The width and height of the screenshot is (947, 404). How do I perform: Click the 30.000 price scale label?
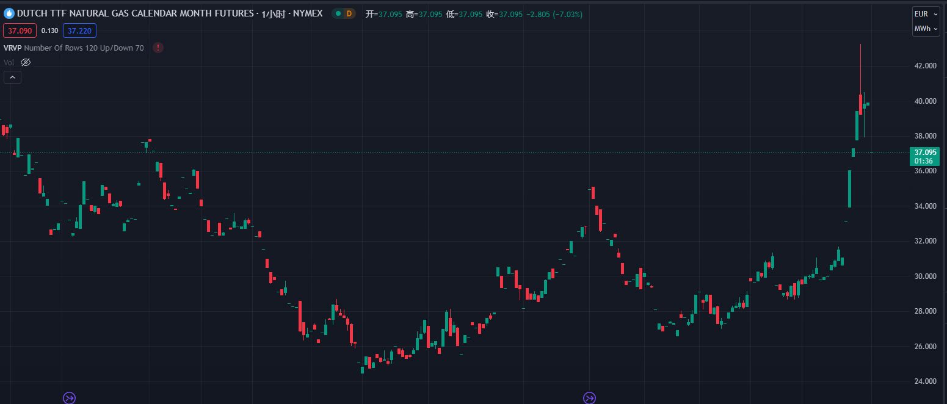(x=925, y=276)
